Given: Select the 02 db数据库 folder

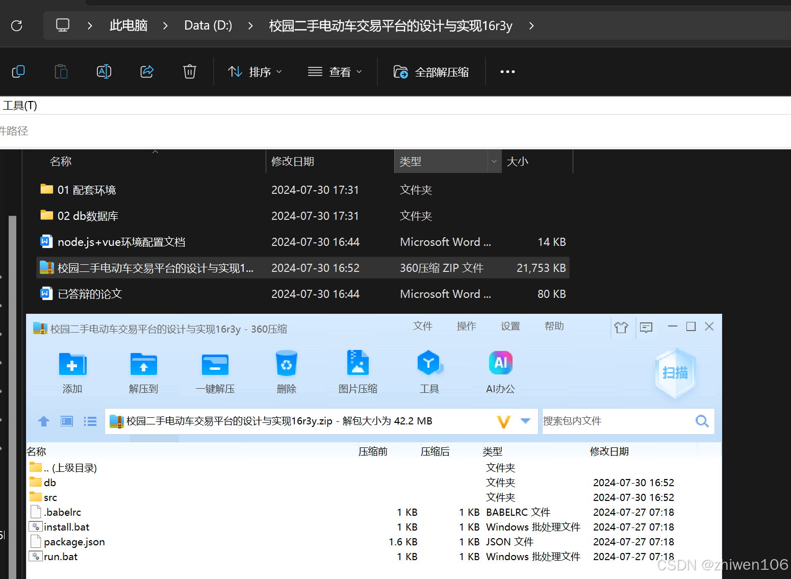Looking at the screenshot, I should tap(303, 216).
